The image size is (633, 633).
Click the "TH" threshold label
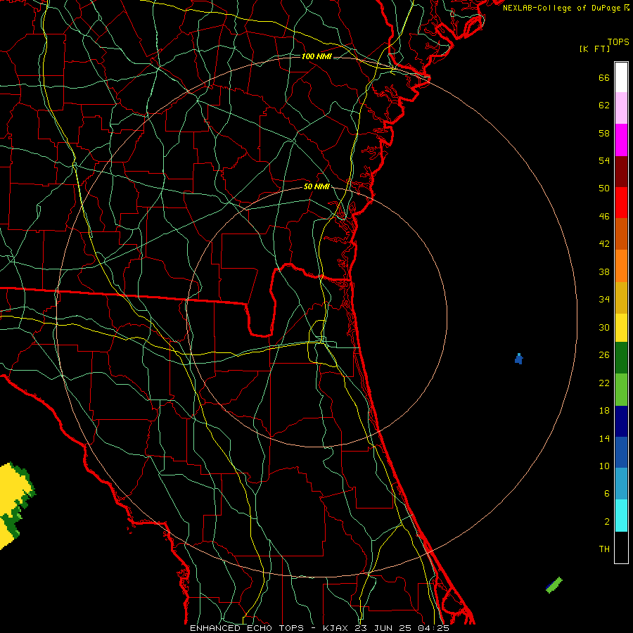pos(604,549)
